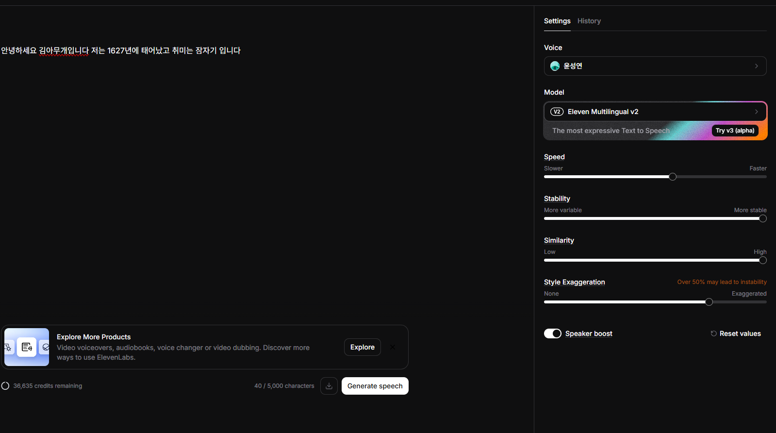
Task: Try v3 (alpha) model
Action: pyautogui.click(x=735, y=131)
